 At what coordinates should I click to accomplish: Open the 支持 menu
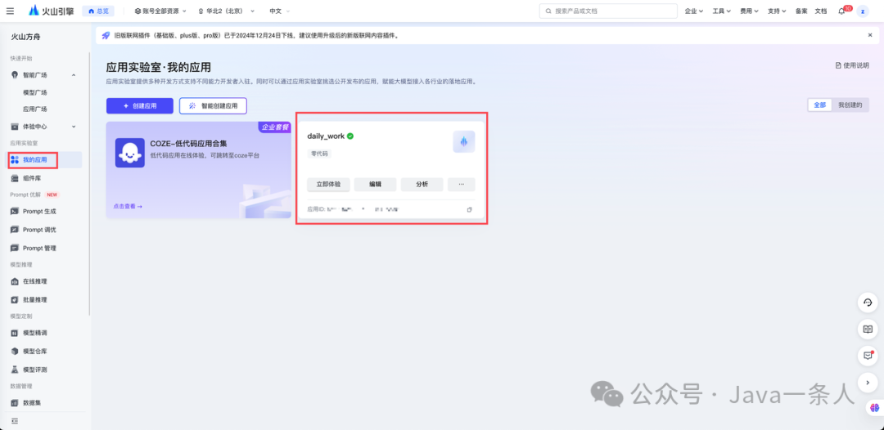click(x=777, y=11)
